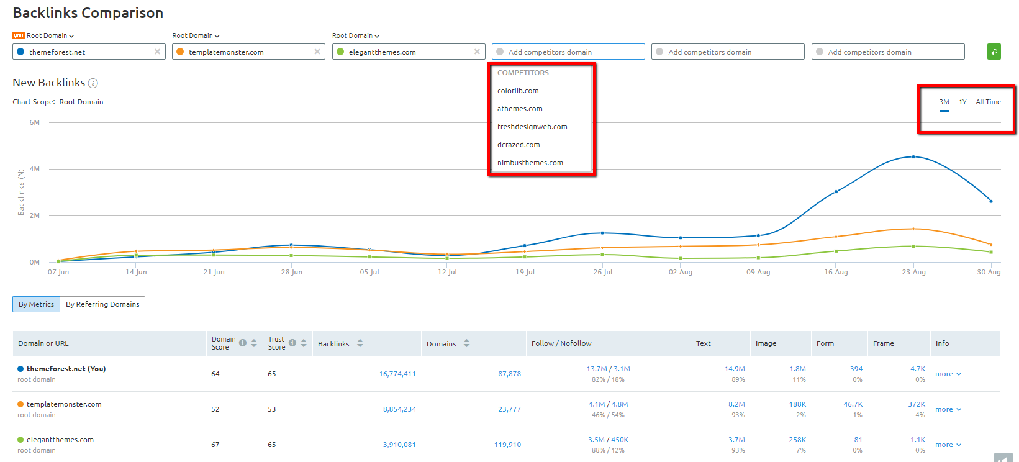The image size is (1019, 462).
Task: Remove themeforest.net with its X icon
Action: [158, 52]
